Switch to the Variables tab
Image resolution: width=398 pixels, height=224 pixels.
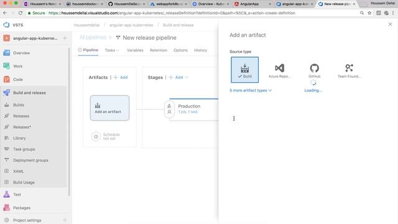tap(135, 50)
